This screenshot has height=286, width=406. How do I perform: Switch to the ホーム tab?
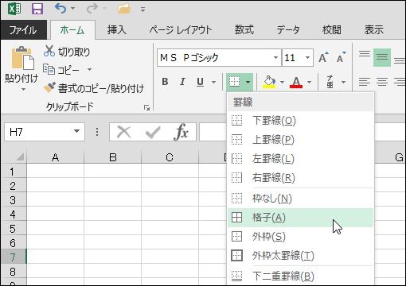click(x=72, y=30)
